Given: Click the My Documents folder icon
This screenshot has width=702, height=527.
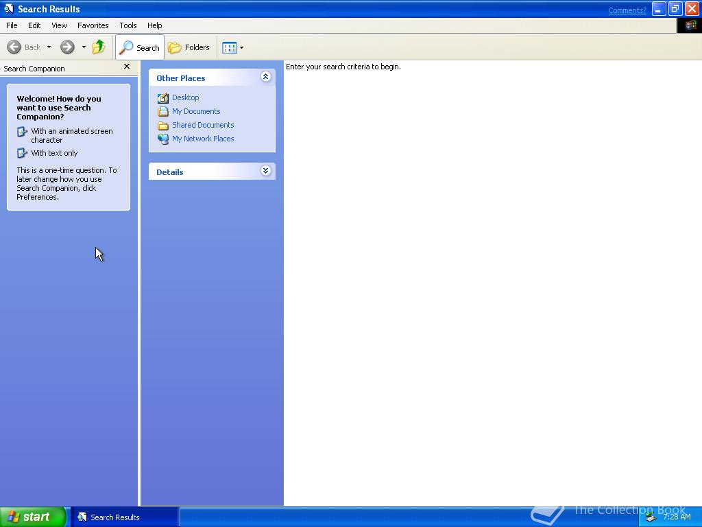Looking at the screenshot, I should point(163,112).
